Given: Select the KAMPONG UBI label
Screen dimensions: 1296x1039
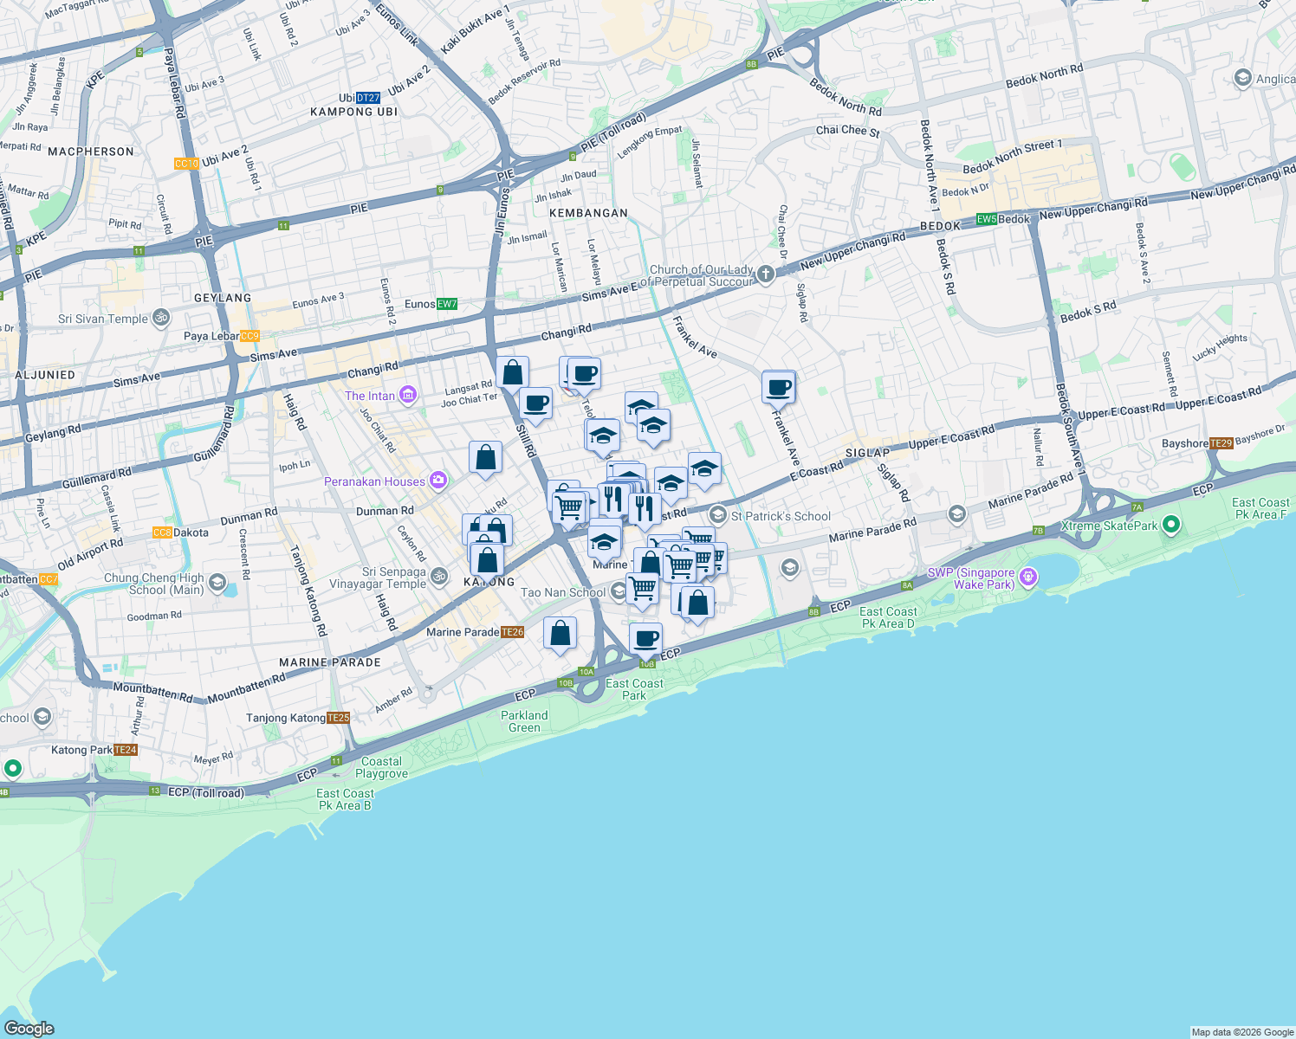Looking at the screenshot, I should pyautogui.click(x=354, y=112).
